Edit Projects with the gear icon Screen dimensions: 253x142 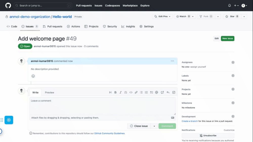(233, 89)
